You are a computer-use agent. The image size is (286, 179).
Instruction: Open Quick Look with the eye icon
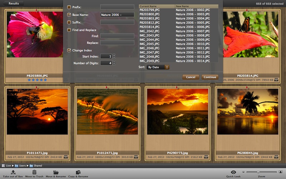(x=233, y=172)
